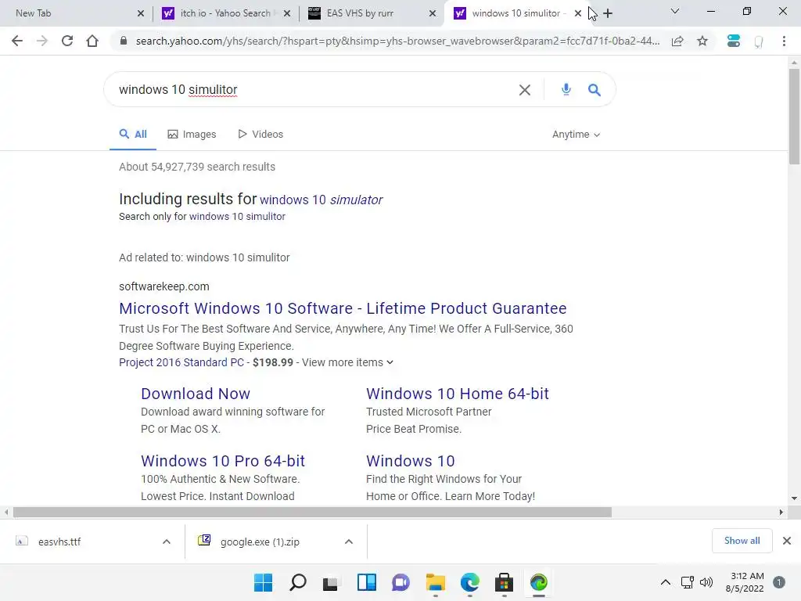Expand options for google.exe (1).zip download

[349, 542]
